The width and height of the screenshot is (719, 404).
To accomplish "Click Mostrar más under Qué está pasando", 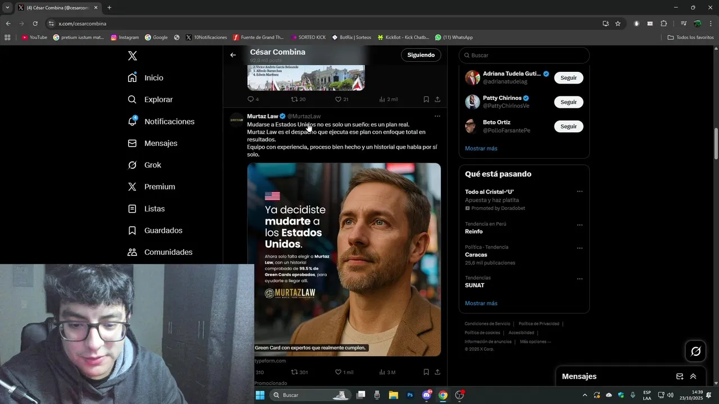I will click(x=481, y=304).
